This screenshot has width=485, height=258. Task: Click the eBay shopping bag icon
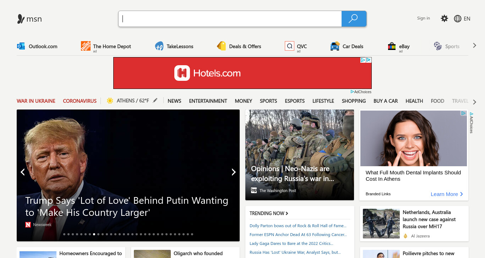[392, 46]
